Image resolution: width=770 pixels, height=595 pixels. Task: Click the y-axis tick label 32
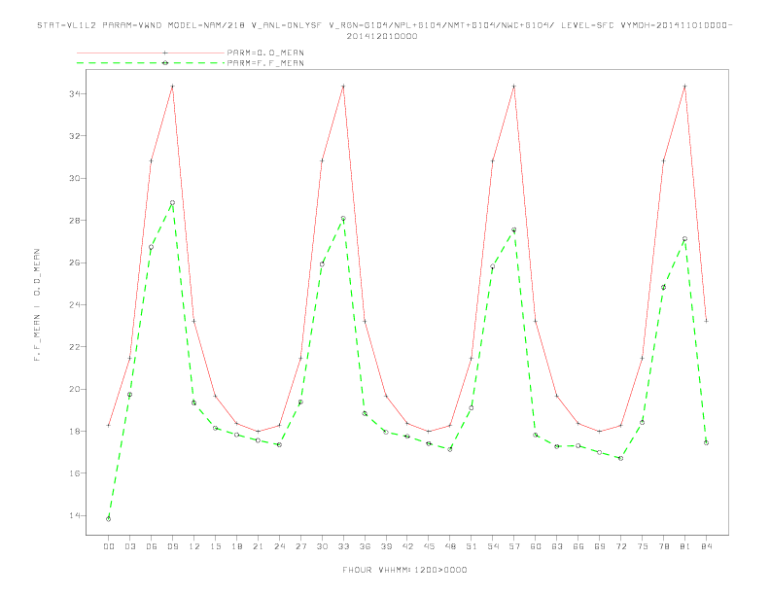click(75, 136)
